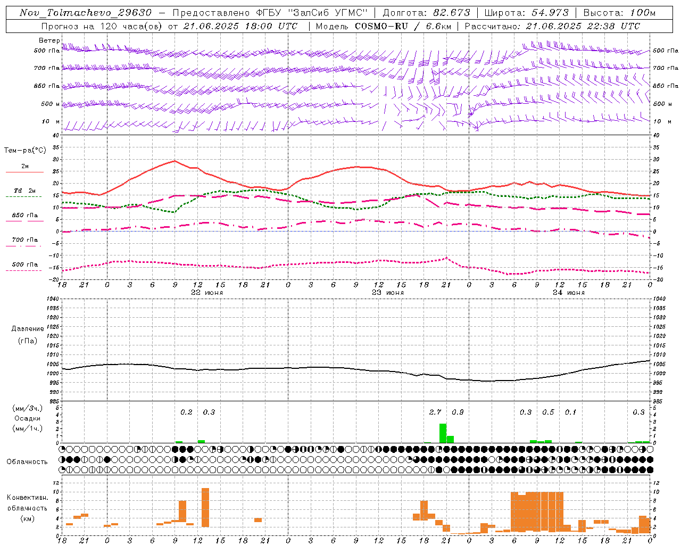Click the 'Тем-ра(°C)' temperature panel label

pyautogui.click(x=25, y=151)
